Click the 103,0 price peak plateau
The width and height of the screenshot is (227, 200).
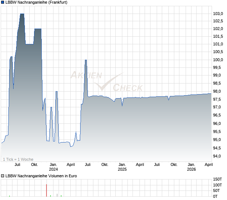pyautogui.click(x=22, y=14)
